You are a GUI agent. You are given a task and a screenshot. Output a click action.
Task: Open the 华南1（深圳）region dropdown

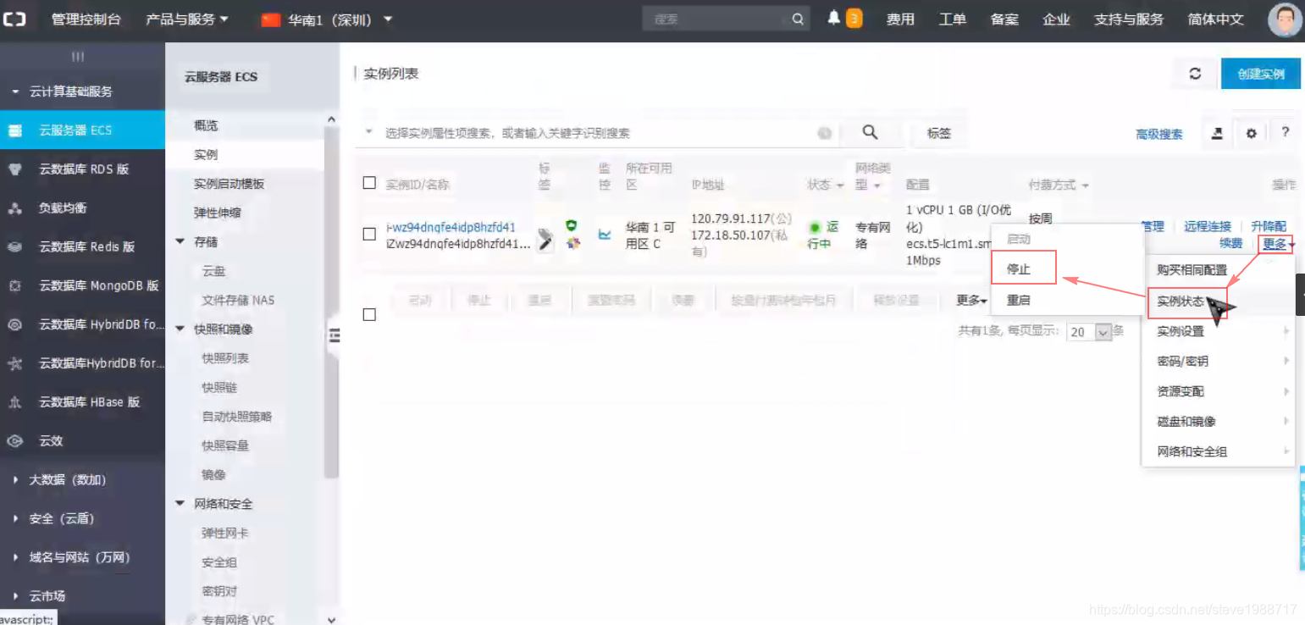(x=327, y=19)
